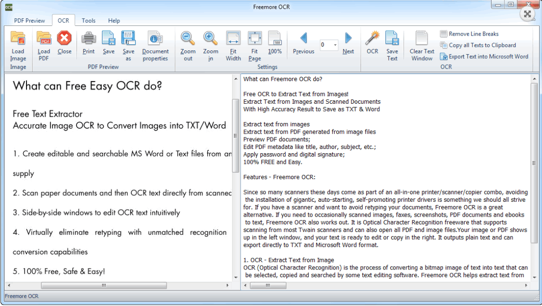Click the left pane scroll right arrow
Image resolution: width=542 pixels, height=306 pixels.
228,285
